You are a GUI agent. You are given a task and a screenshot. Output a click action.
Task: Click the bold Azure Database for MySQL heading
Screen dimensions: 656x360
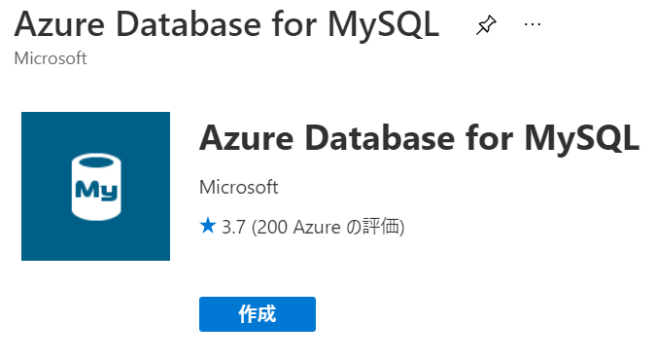click(419, 138)
